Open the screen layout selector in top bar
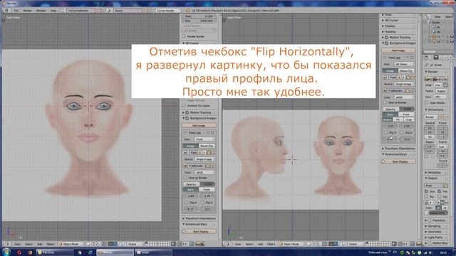Screen dimensions: 456x256 pos(62,11)
